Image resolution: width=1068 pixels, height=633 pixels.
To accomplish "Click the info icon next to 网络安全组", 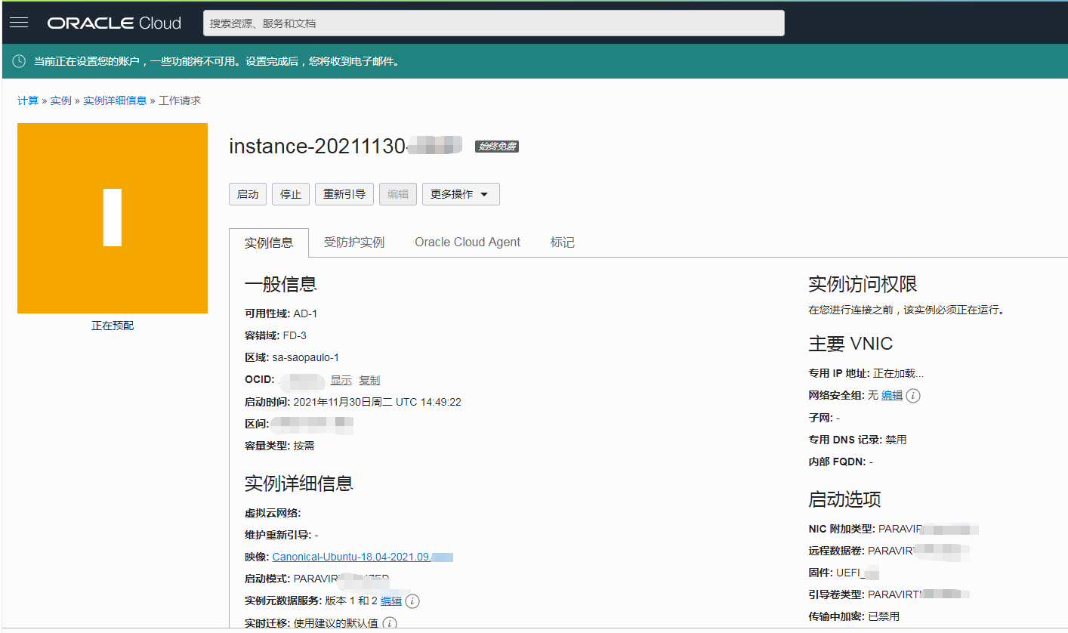I will [x=913, y=395].
